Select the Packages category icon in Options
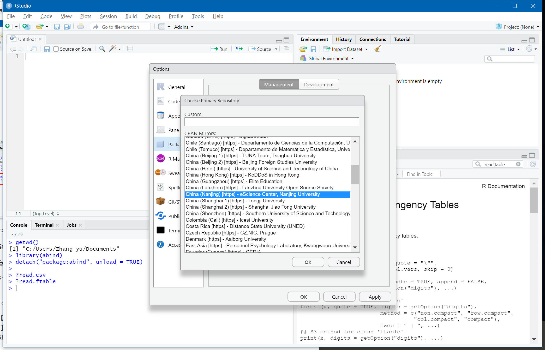The image size is (545, 350). pos(160,144)
